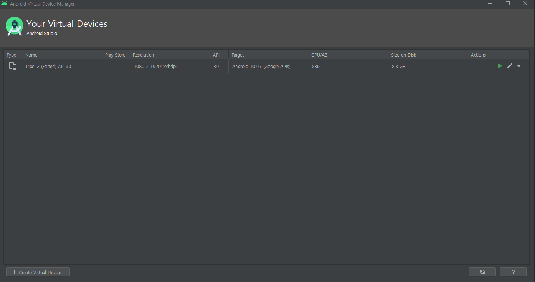The height and width of the screenshot is (282, 535).
Task: Sort devices by the Type column header
Action: point(12,55)
